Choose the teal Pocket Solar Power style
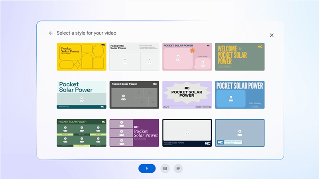This screenshot has height=179, width=319. coord(82,95)
